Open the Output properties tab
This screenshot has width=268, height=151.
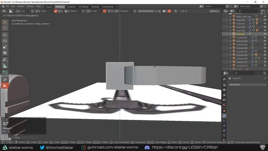click(x=224, y=90)
